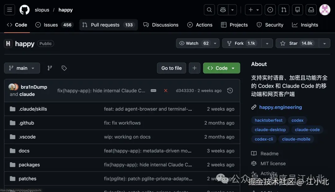Open the search icon button

[x=209, y=10]
